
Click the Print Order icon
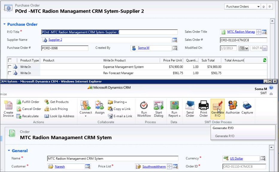pyautogui.click(x=204, y=106)
